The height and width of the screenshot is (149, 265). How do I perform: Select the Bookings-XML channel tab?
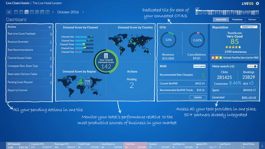pos(65,145)
